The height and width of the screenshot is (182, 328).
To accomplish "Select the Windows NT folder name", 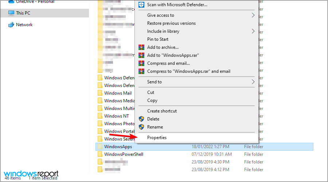I will [117, 116].
